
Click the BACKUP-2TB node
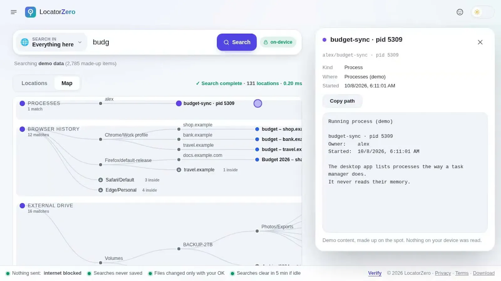tap(179, 249)
